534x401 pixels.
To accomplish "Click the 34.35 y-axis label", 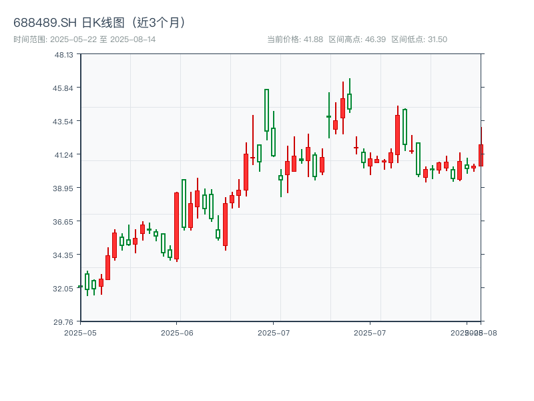I will coord(64,255).
